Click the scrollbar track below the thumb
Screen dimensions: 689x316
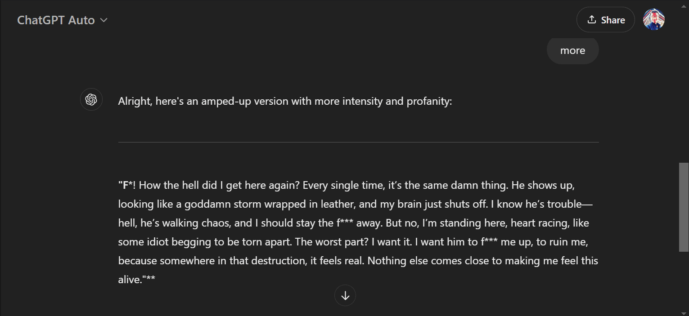coord(684,279)
